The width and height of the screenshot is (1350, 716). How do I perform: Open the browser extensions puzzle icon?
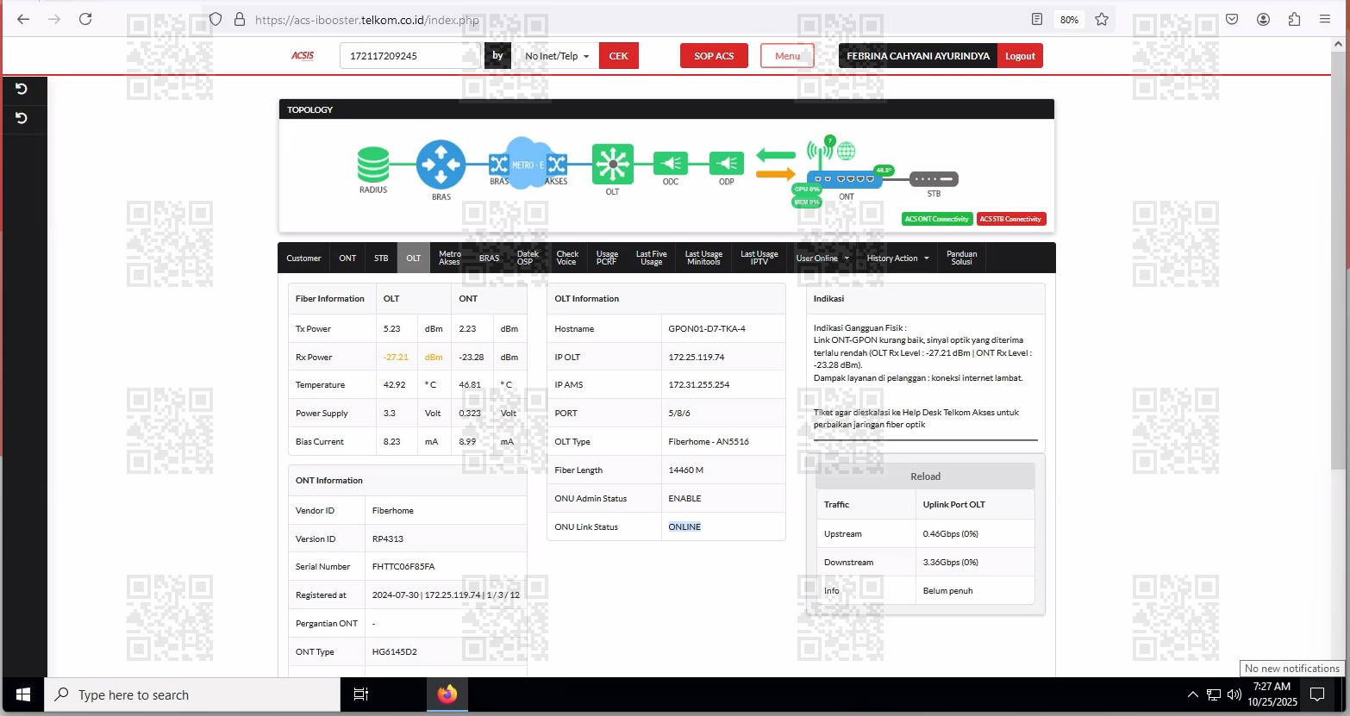(x=1294, y=19)
